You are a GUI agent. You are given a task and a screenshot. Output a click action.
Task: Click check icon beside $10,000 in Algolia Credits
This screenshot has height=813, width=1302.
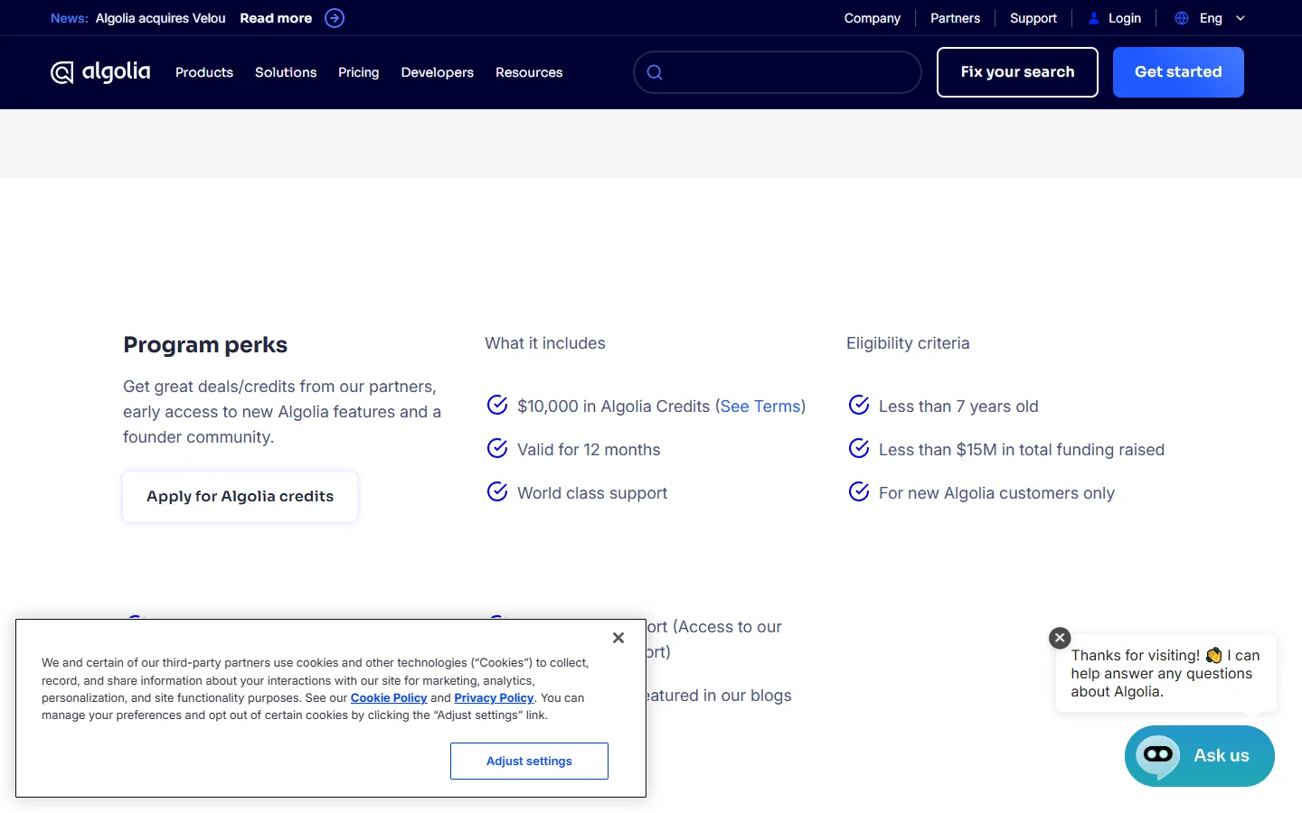[x=497, y=405]
